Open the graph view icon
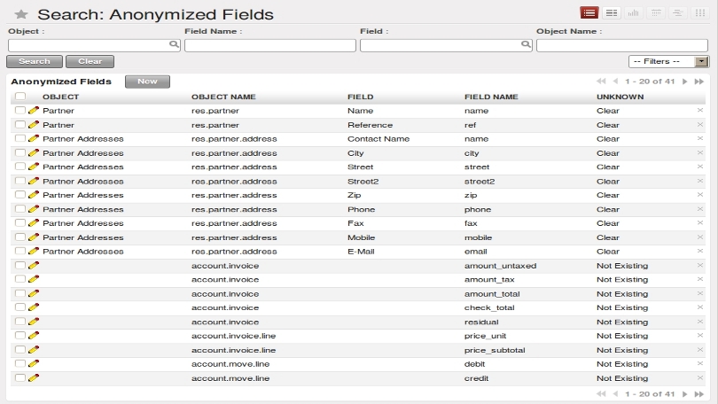718x404 pixels. tap(633, 12)
